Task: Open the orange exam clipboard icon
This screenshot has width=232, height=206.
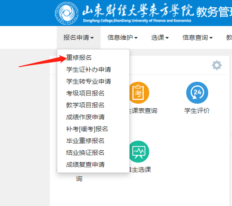Action: coord(139,93)
